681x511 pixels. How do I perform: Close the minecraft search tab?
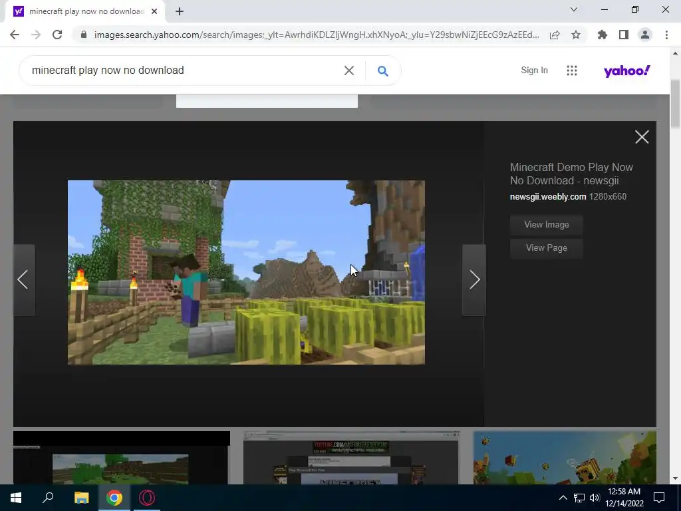pyautogui.click(x=154, y=12)
